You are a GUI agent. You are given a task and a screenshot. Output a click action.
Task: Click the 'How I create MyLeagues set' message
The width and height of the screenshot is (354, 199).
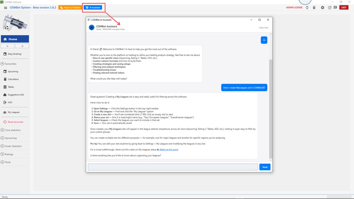pyautogui.click(x=245, y=88)
